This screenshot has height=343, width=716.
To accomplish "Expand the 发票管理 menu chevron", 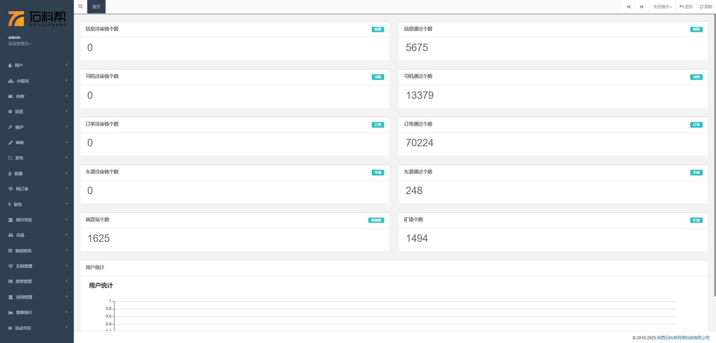I will pos(66,281).
